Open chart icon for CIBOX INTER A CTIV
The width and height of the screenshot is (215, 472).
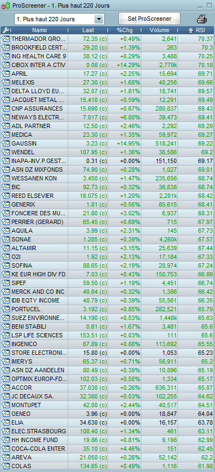[5, 65]
